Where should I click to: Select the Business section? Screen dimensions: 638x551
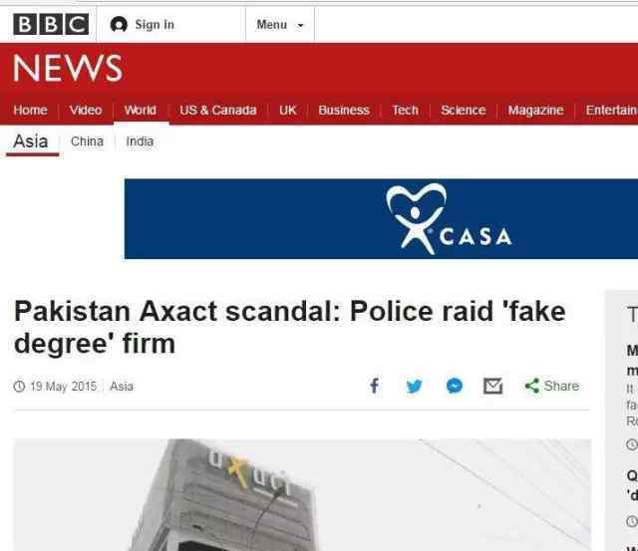coord(344,111)
